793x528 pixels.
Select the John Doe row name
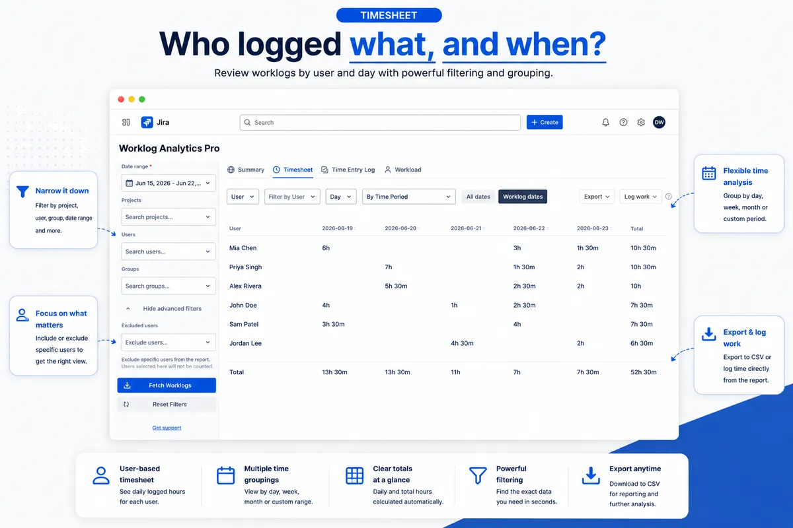pyautogui.click(x=243, y=306)
